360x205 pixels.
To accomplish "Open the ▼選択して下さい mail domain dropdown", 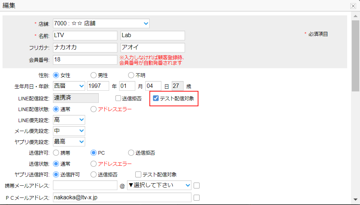I will (x=159, y=185).
